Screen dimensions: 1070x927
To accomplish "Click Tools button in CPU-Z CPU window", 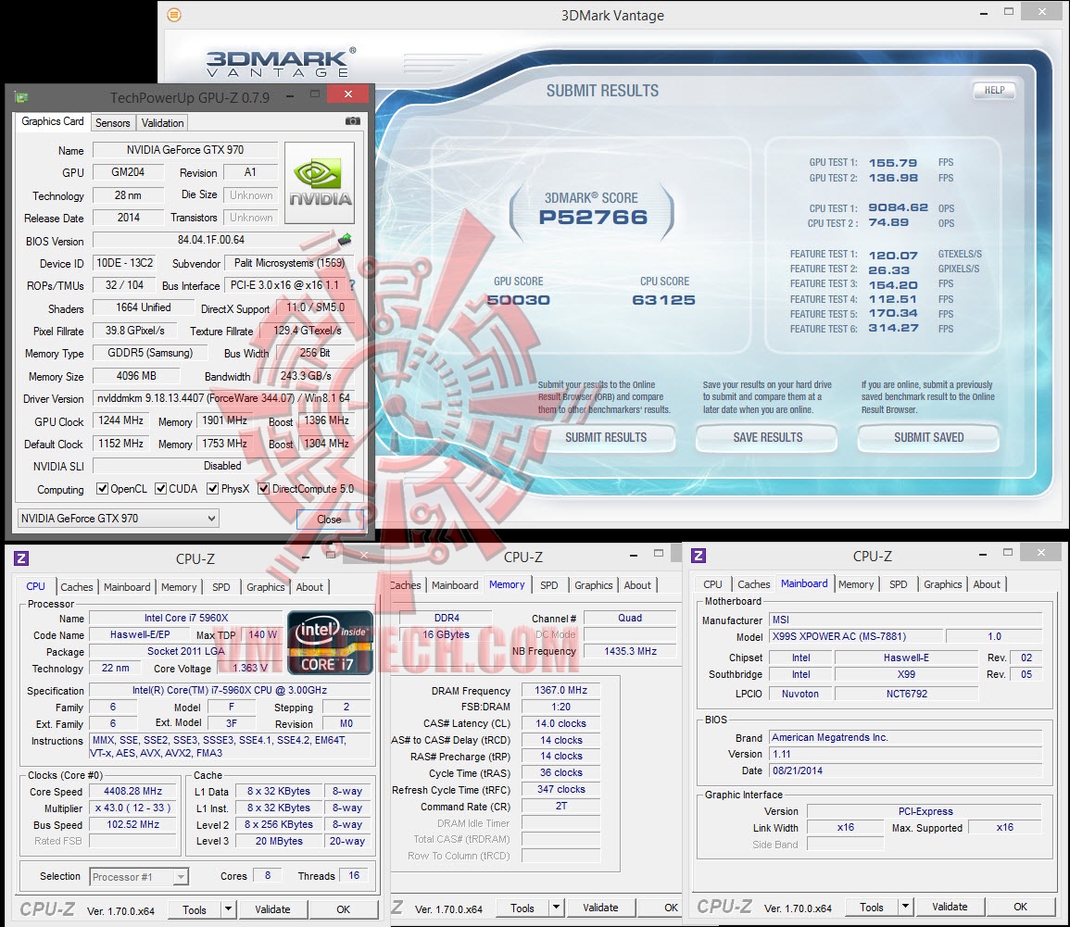I will 195,909.
